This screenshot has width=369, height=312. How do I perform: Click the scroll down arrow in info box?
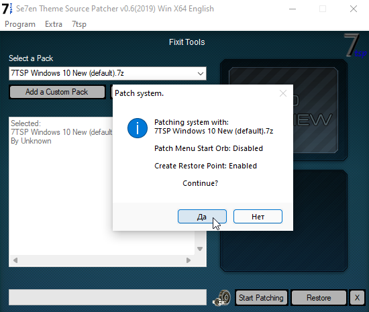pos(200,249)
